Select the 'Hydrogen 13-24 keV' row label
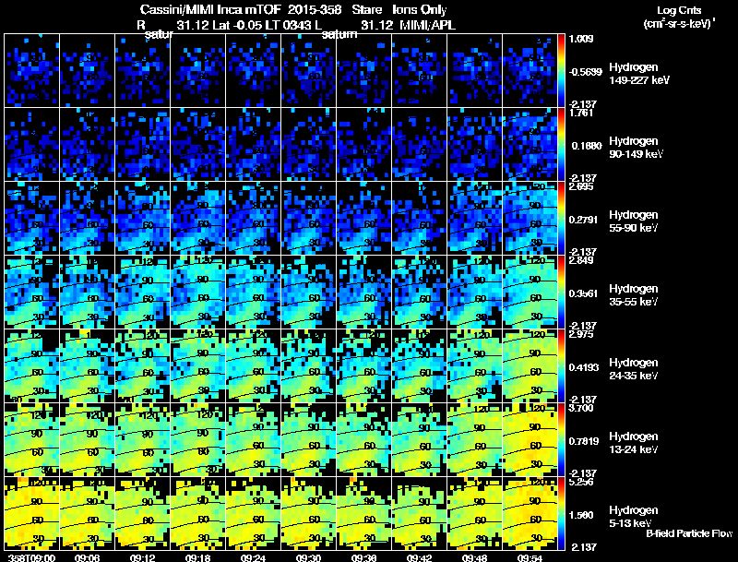Image resolution: width=738 pixels, height=562 pixels. point(634,442)
